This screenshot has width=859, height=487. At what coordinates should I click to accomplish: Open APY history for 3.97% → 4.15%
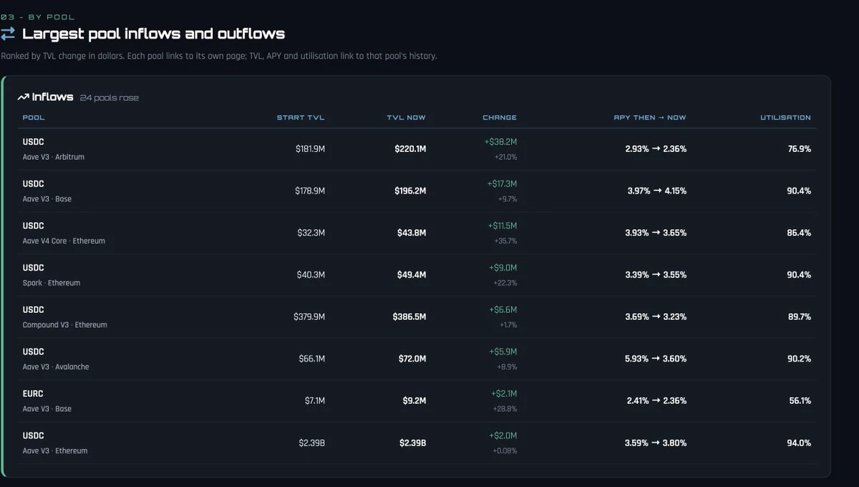click(656, 191)
